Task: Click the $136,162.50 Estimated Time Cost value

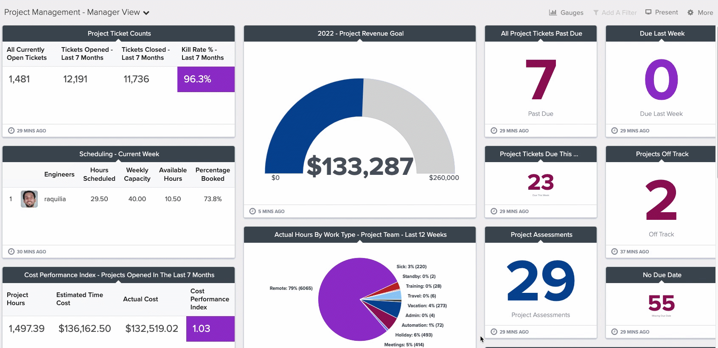Action: click(x=85, y=329)
